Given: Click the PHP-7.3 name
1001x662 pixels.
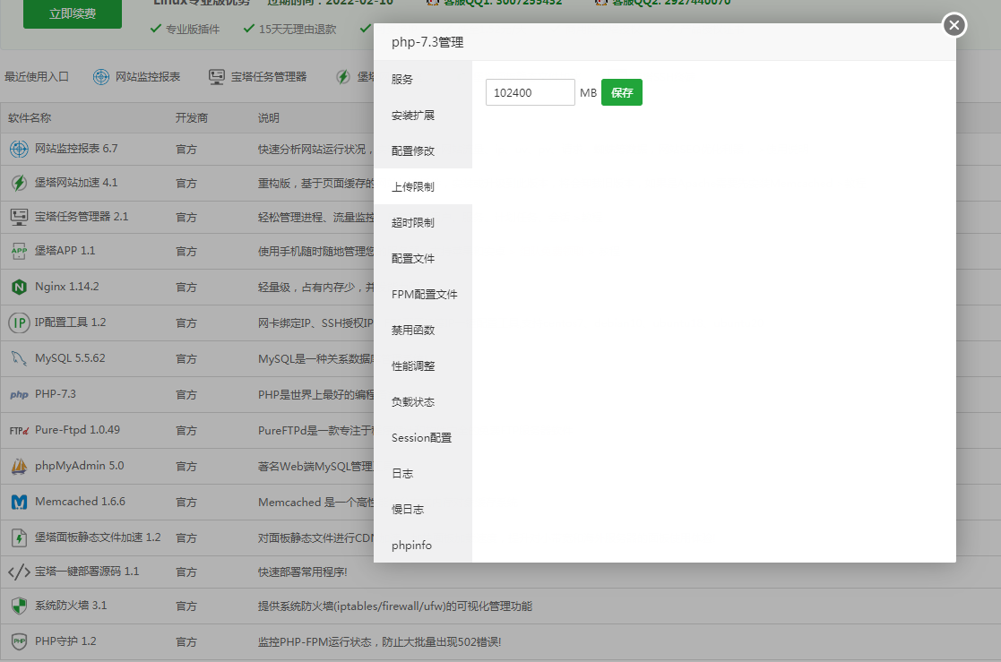Looking at the screenshot, I should coord(56,394).
